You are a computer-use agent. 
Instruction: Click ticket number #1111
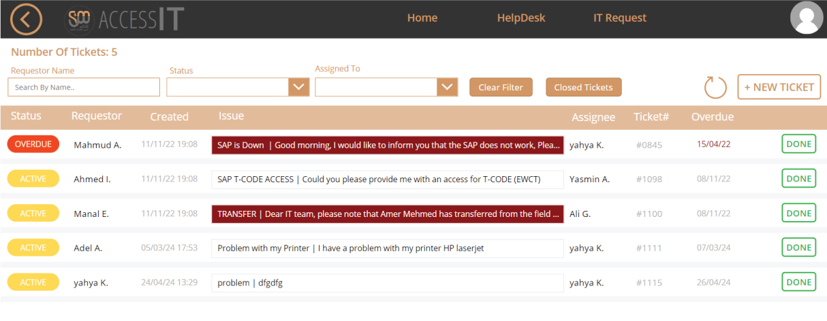(649, 248)
